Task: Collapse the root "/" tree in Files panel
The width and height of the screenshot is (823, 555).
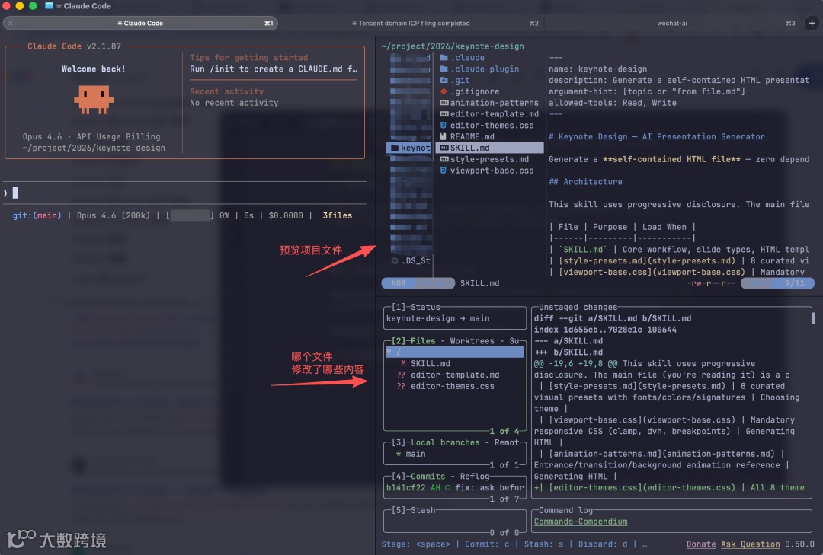Action: [389, 352]
